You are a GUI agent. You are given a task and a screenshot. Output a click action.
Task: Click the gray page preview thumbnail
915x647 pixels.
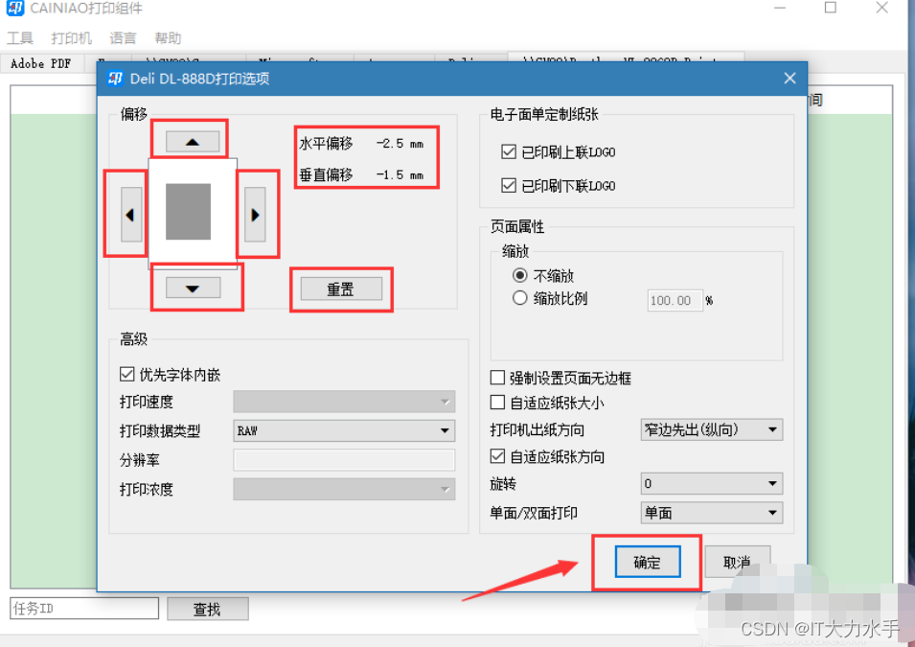point(188,212)
